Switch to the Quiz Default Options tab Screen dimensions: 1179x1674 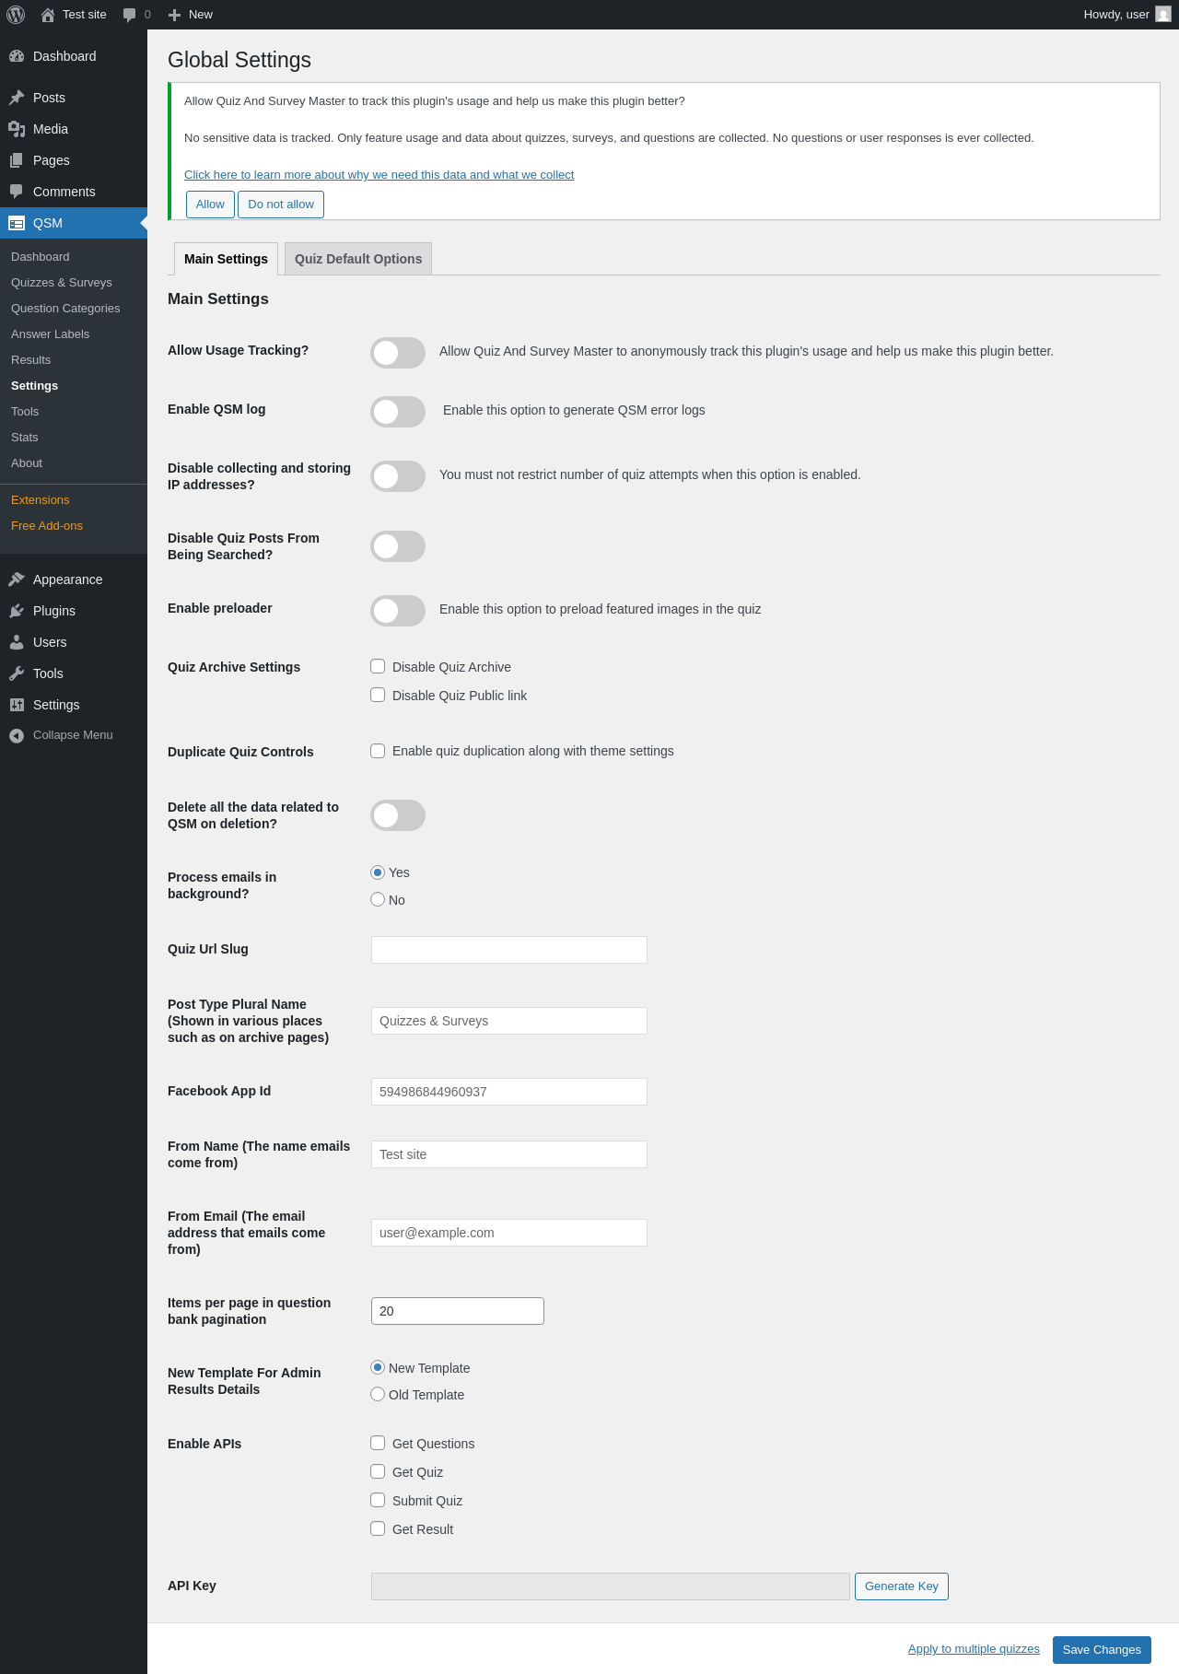click(x=358, y=259)
